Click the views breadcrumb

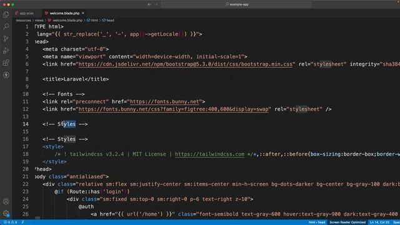39,21
